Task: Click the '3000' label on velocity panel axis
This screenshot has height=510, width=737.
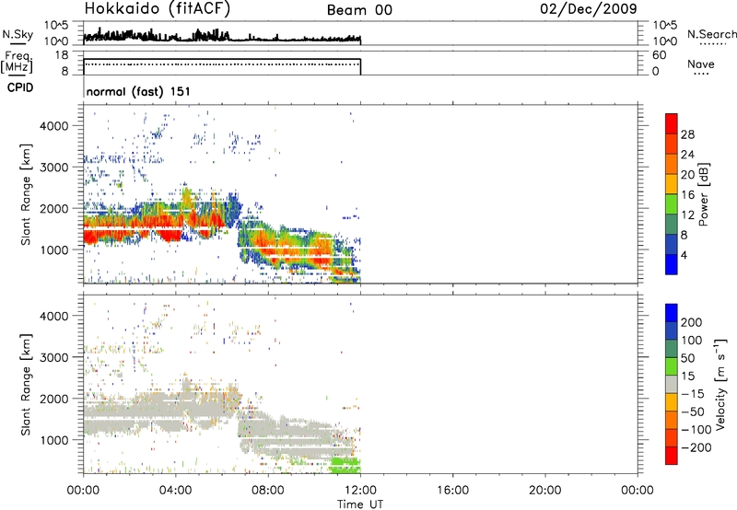Action: 53,357
